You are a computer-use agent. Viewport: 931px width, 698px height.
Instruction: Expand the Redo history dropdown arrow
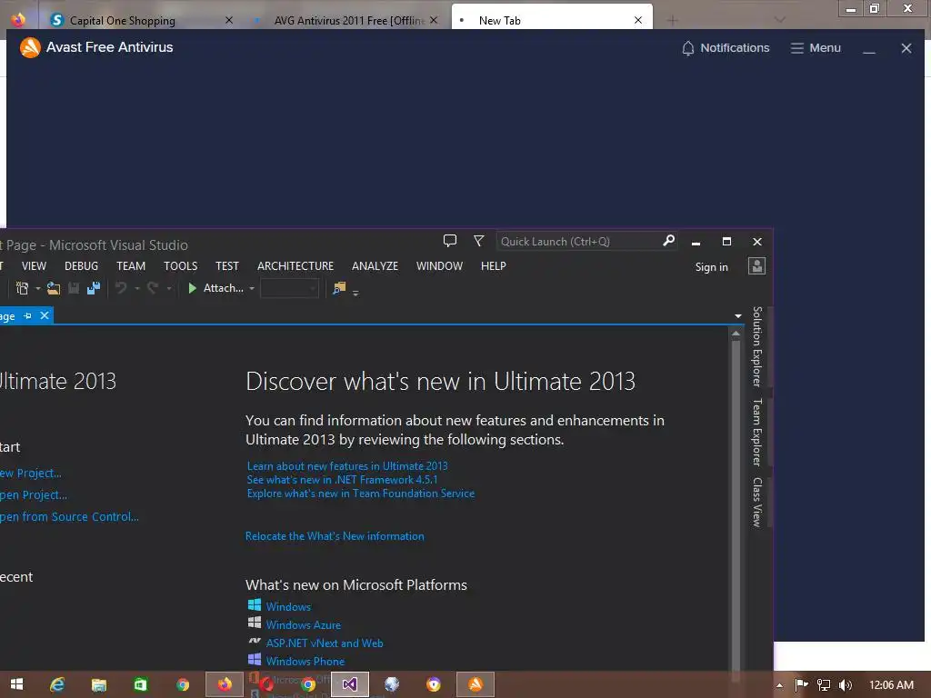coord(168,288)
